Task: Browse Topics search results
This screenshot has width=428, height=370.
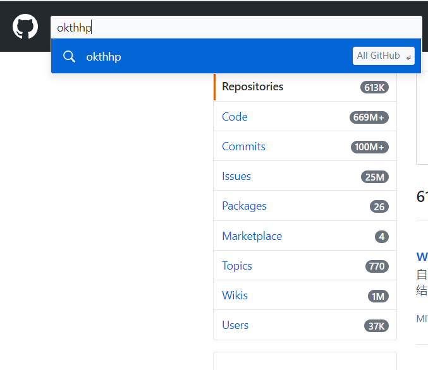Action: (237, 266)
